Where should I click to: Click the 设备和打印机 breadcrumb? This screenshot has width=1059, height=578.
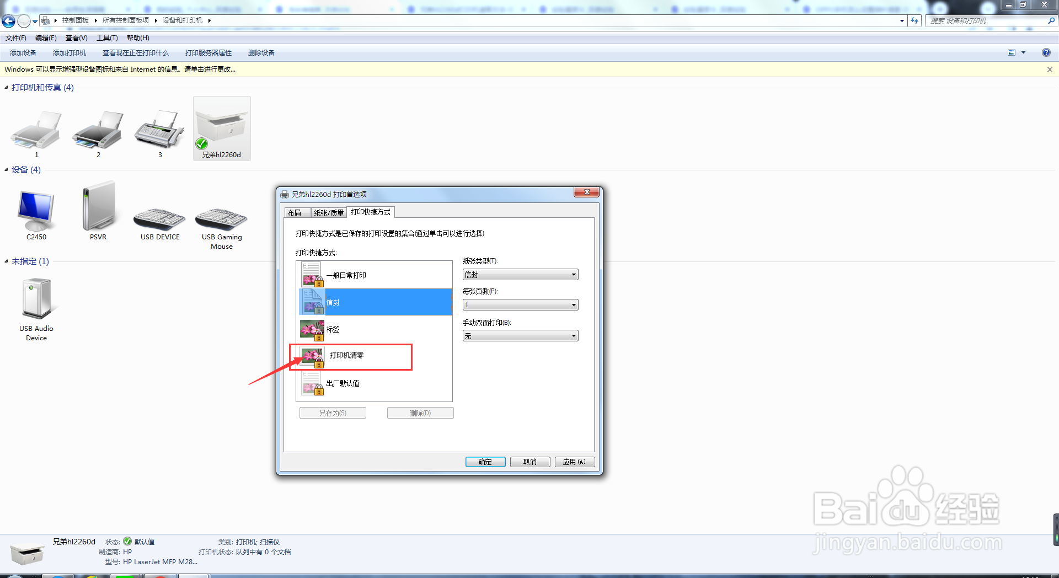tap(183, 20)
